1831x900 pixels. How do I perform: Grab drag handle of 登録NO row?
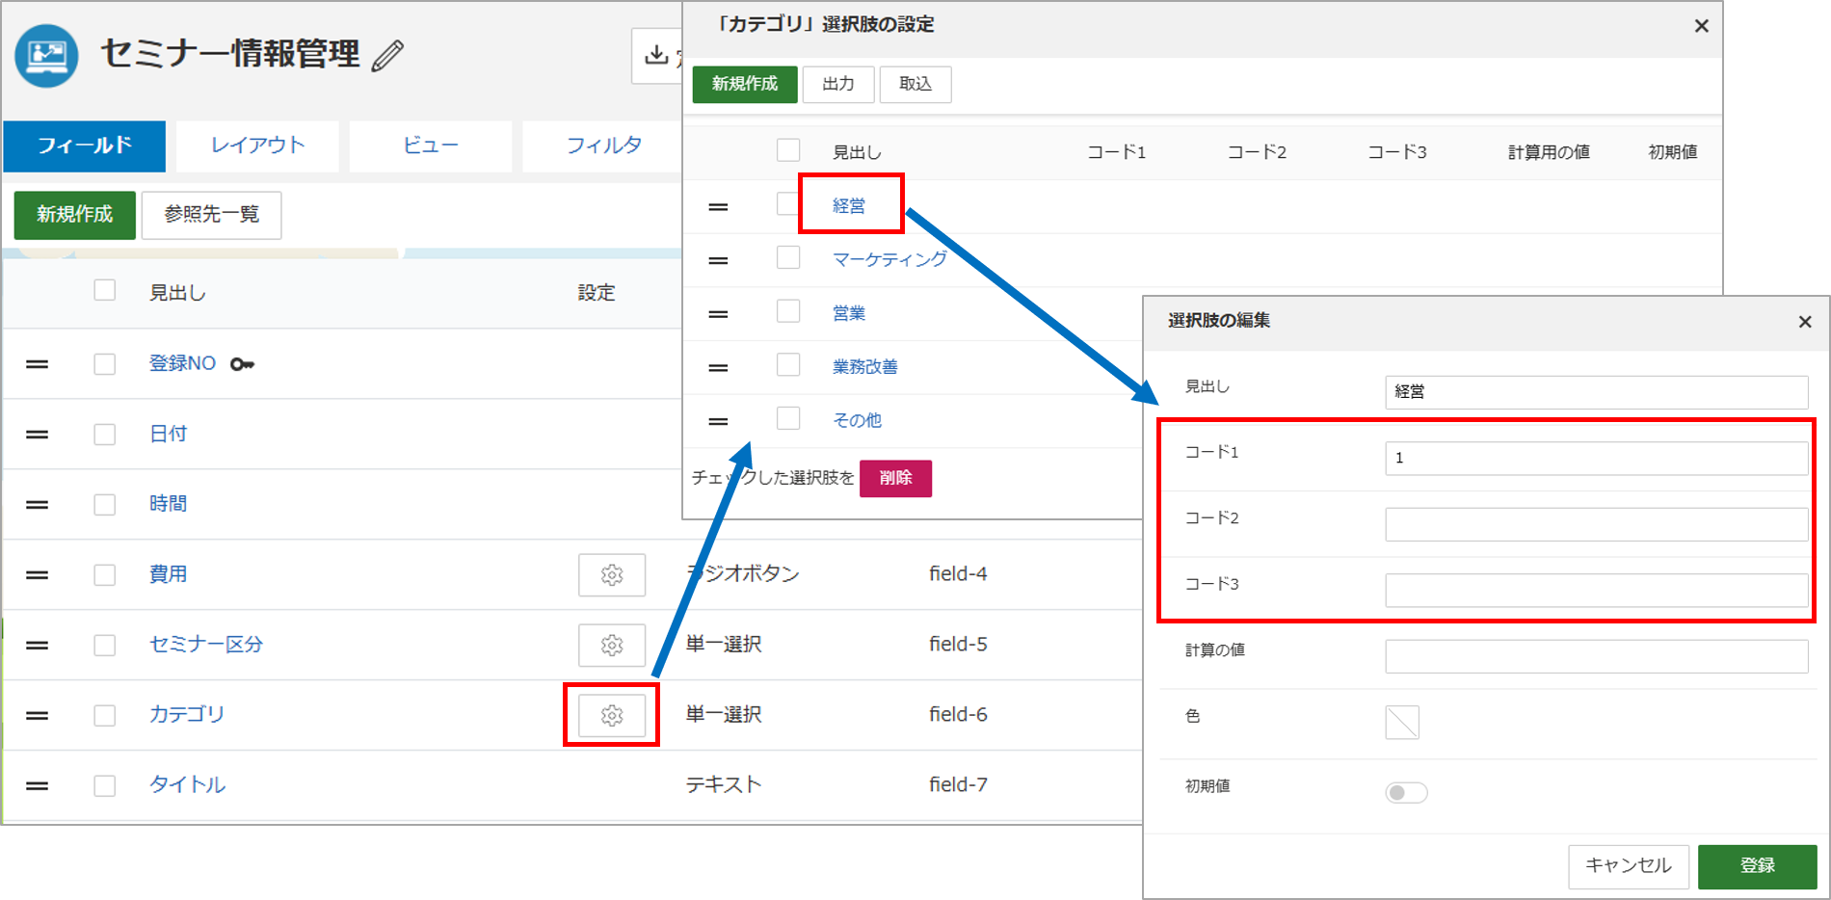tap(37, 364)
